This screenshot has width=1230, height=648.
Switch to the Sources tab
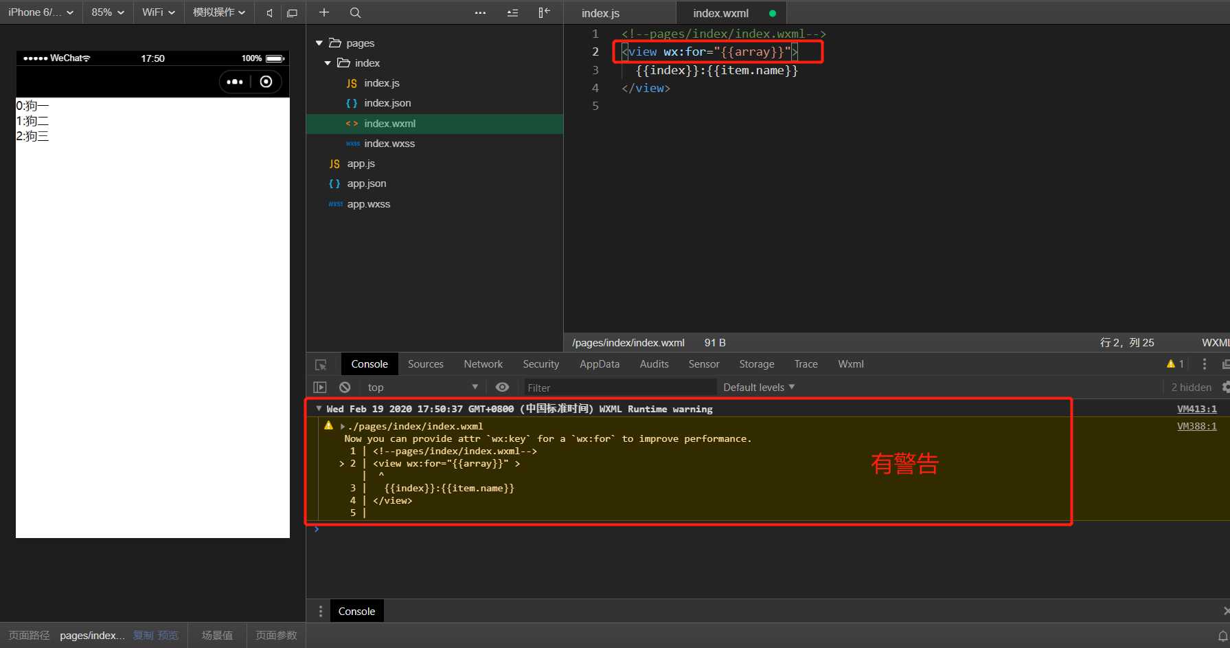[x=426, y=364]
